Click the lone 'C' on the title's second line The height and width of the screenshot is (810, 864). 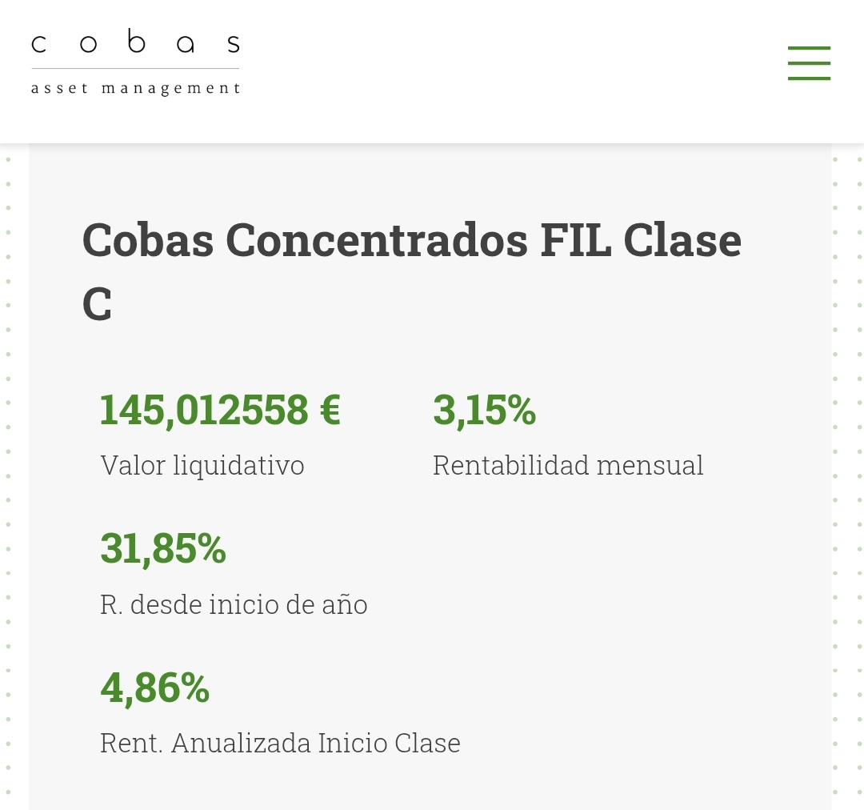pos(97,305)
